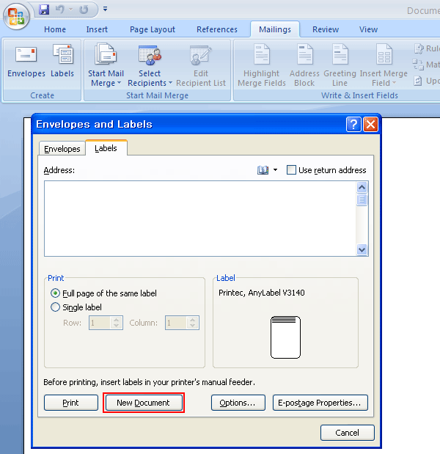The width and height of the screenshot is (440, 454).
Task: Click the Greeting Line icon
Action: [340, 65]
